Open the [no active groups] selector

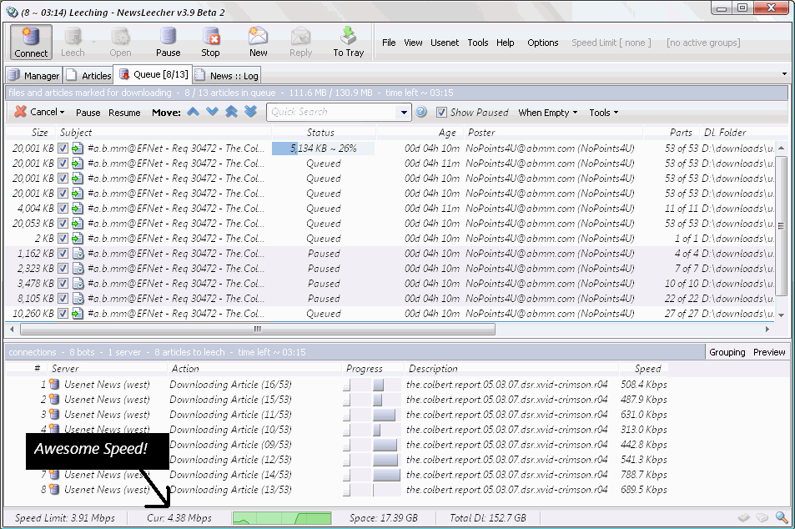pyautogui.click(x=703, y=43)
